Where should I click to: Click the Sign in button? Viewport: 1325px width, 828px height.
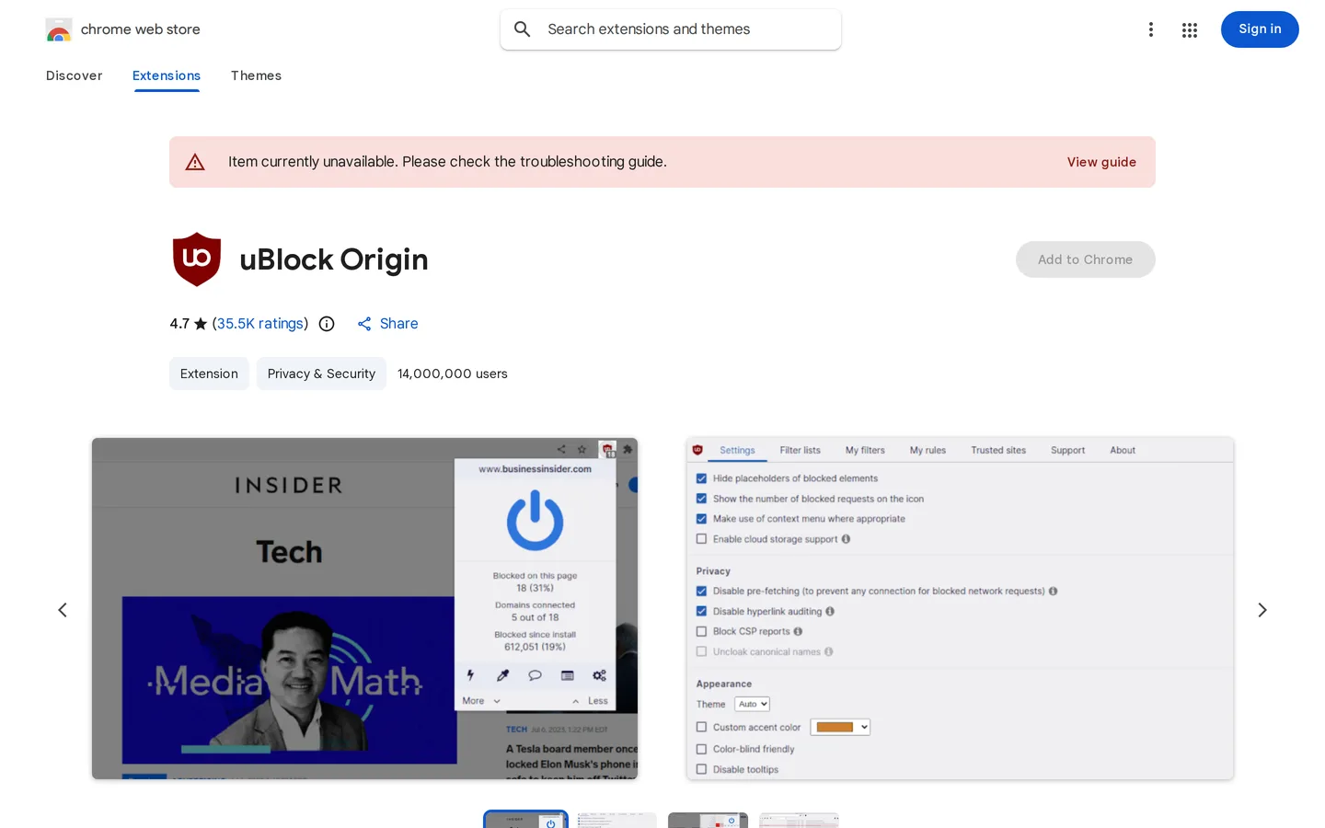point(1260,29)
